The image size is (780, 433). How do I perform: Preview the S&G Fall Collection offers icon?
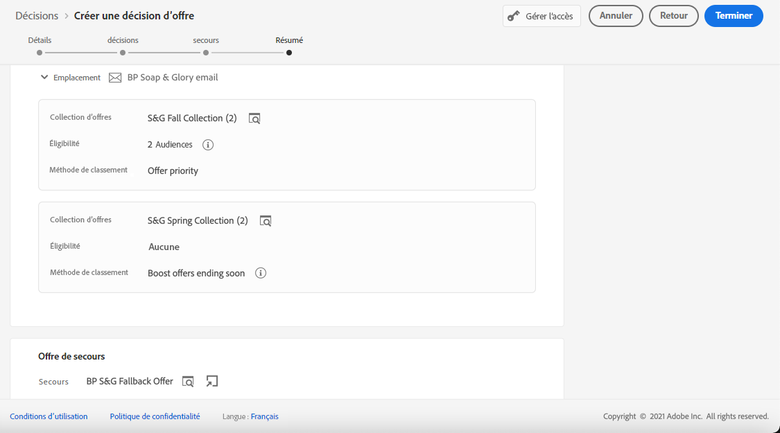point(254,118)
